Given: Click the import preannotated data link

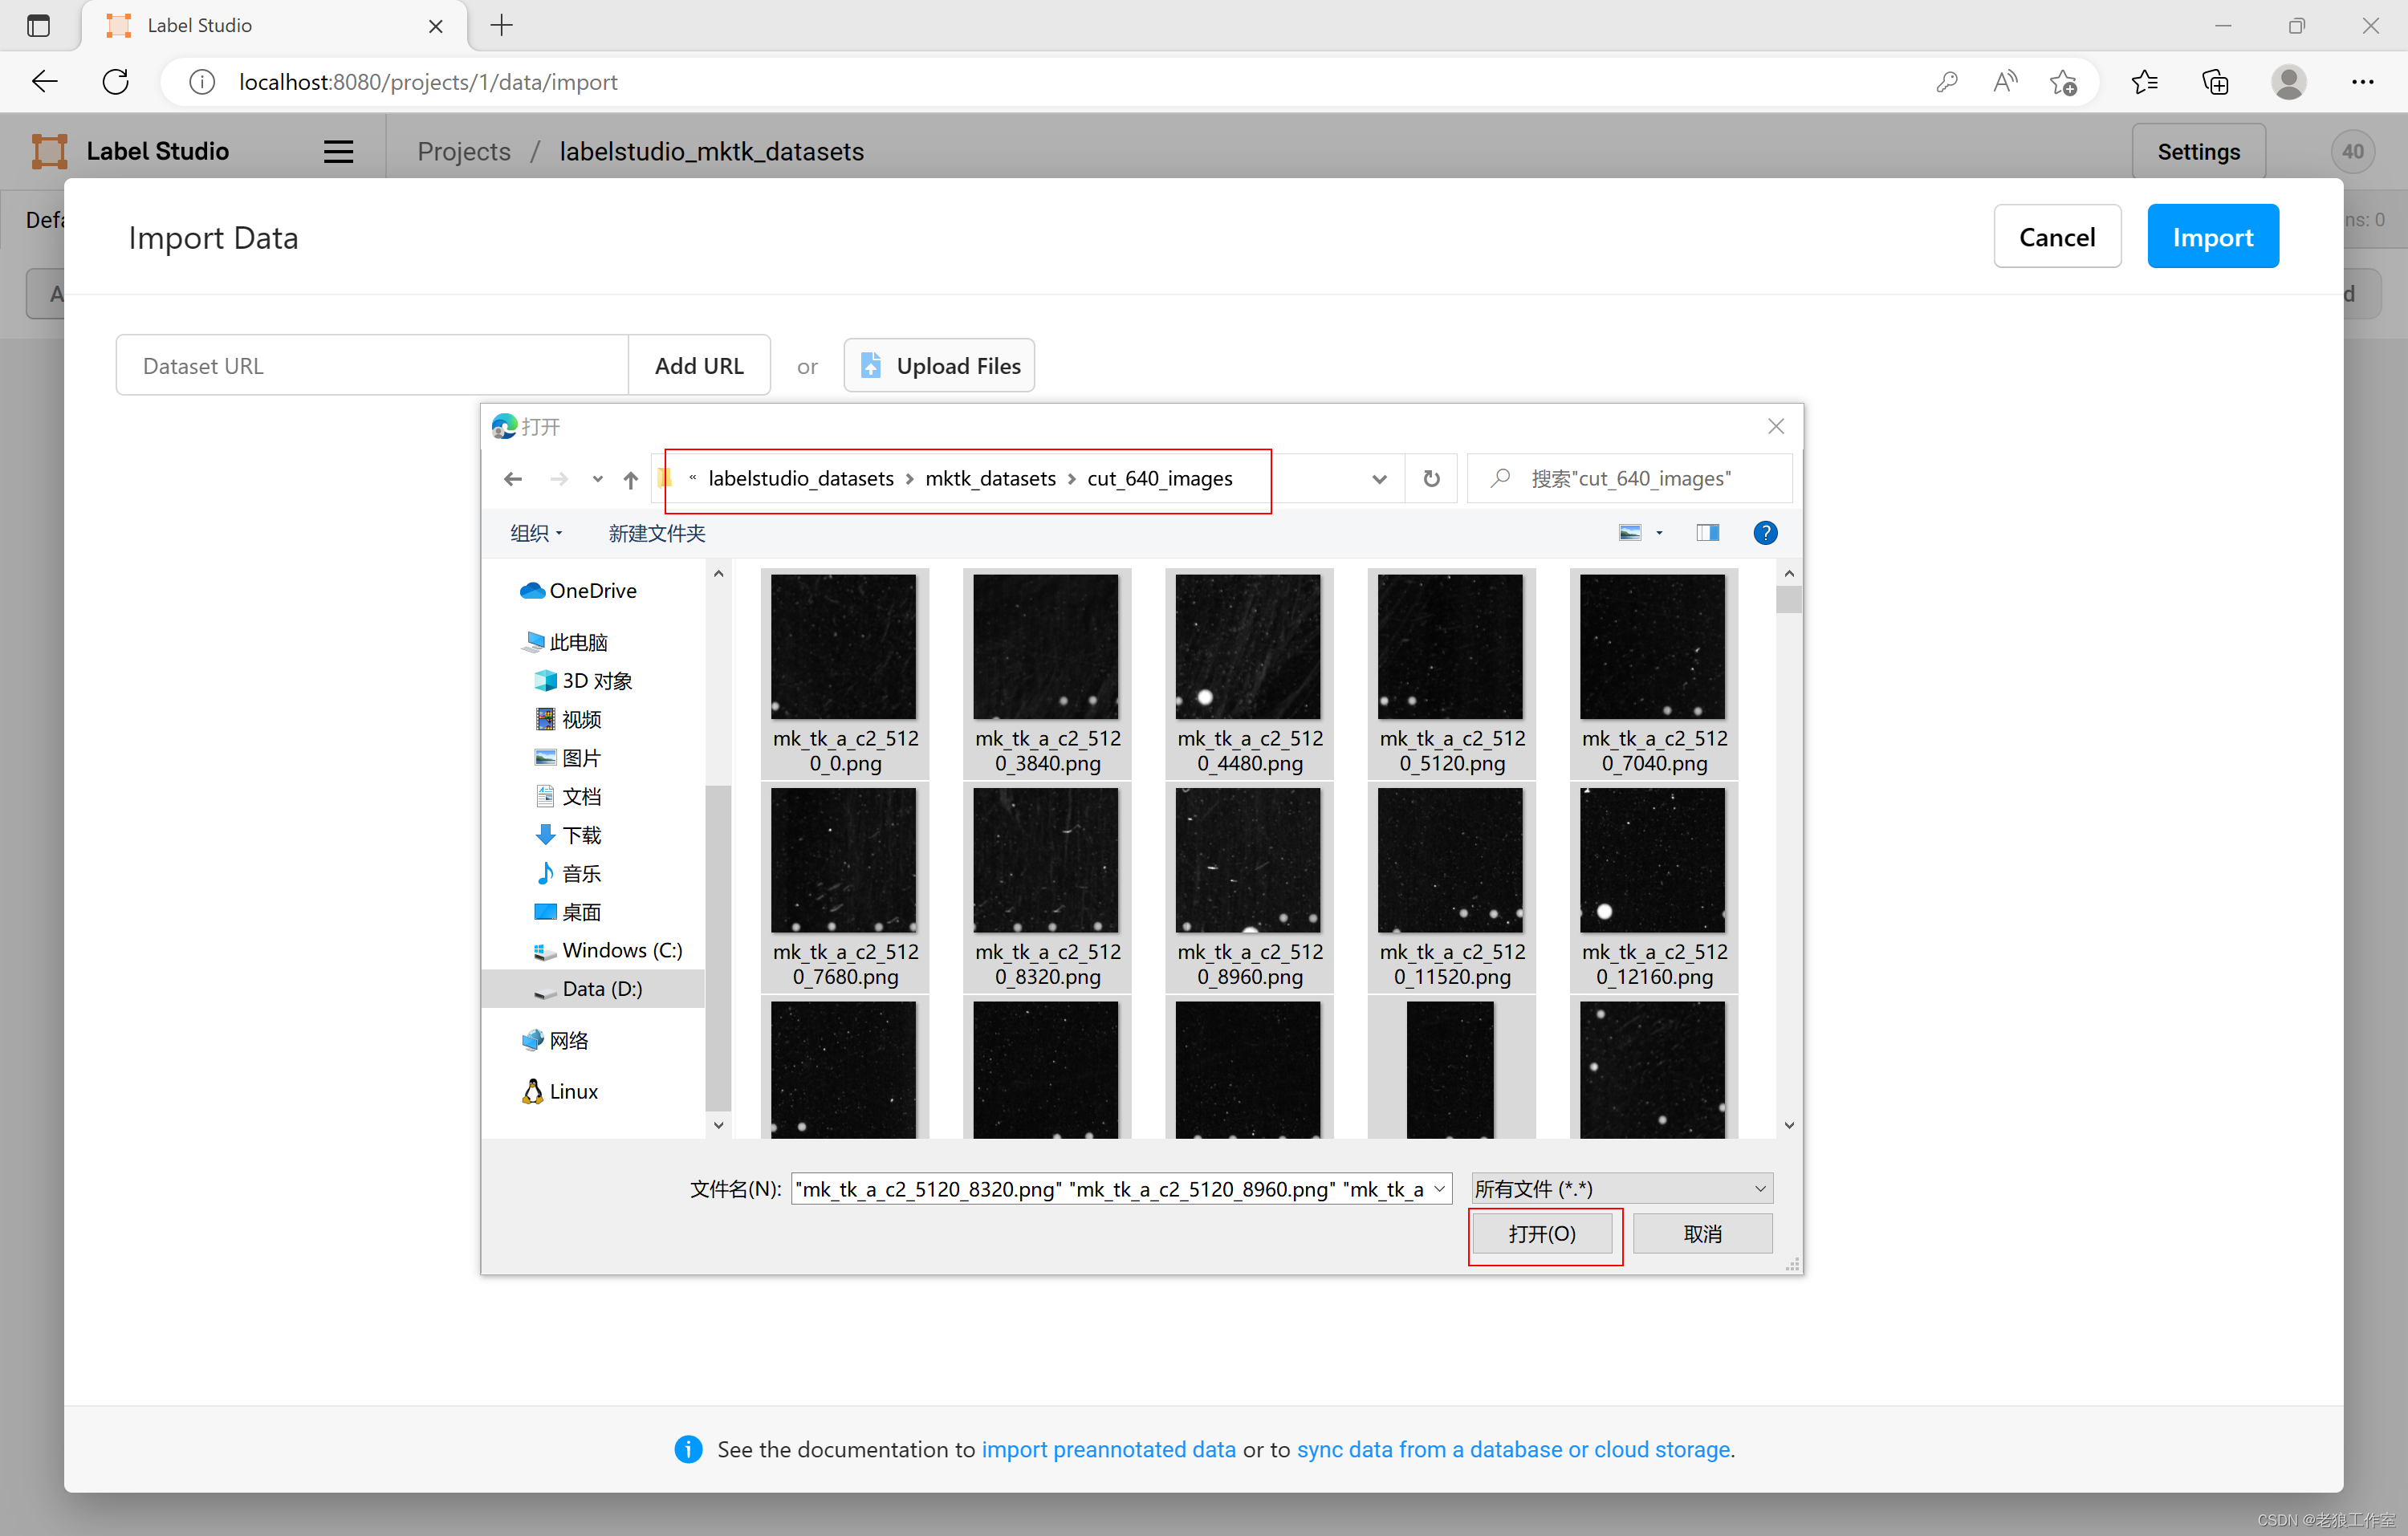Looking at the screenshot, I should 1108,1448.
